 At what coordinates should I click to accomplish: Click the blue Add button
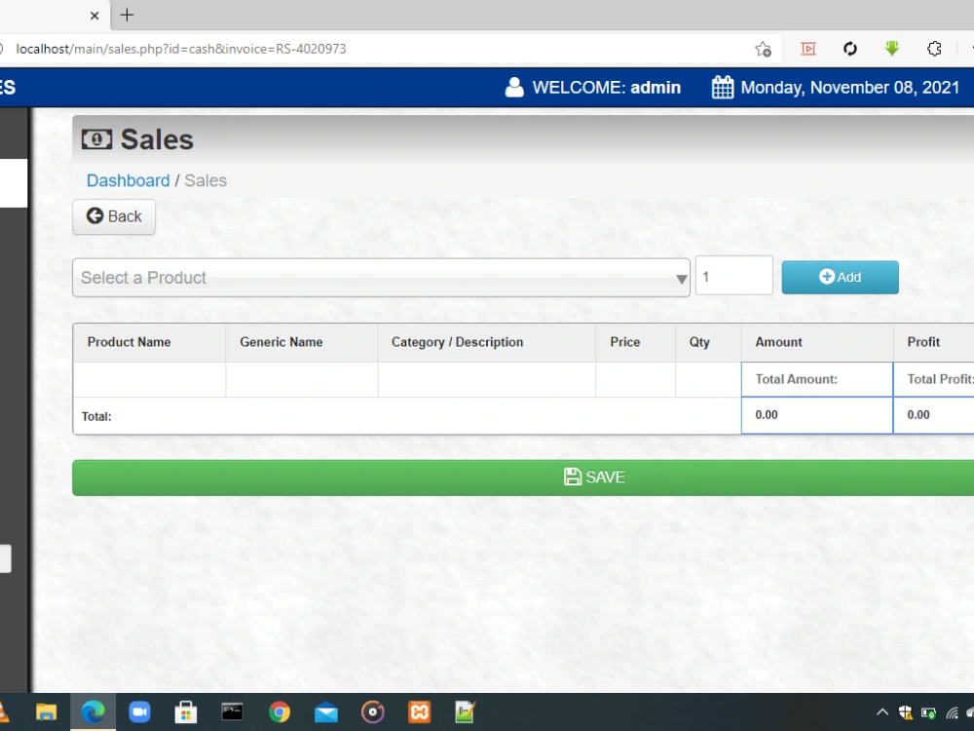click(840, 277)
